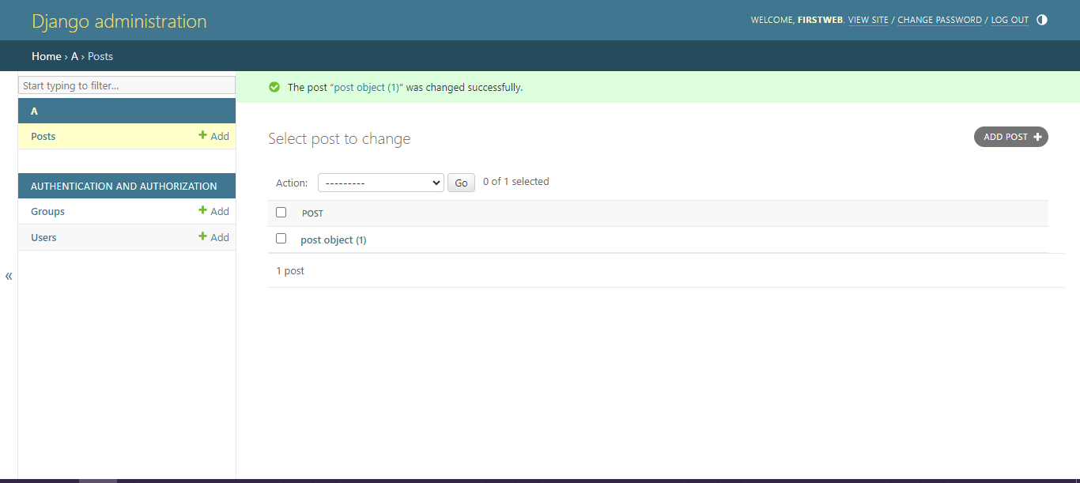This screenshot has width=1080, height=483.
Task: Click the plus Add icon next to Posts
Action: click(203, 136)
